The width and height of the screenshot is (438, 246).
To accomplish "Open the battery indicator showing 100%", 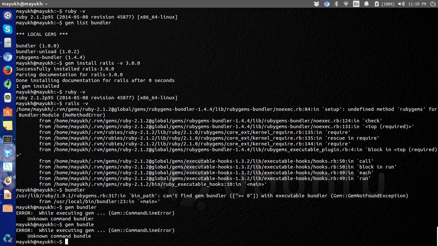I will click(x=384, y=4).
